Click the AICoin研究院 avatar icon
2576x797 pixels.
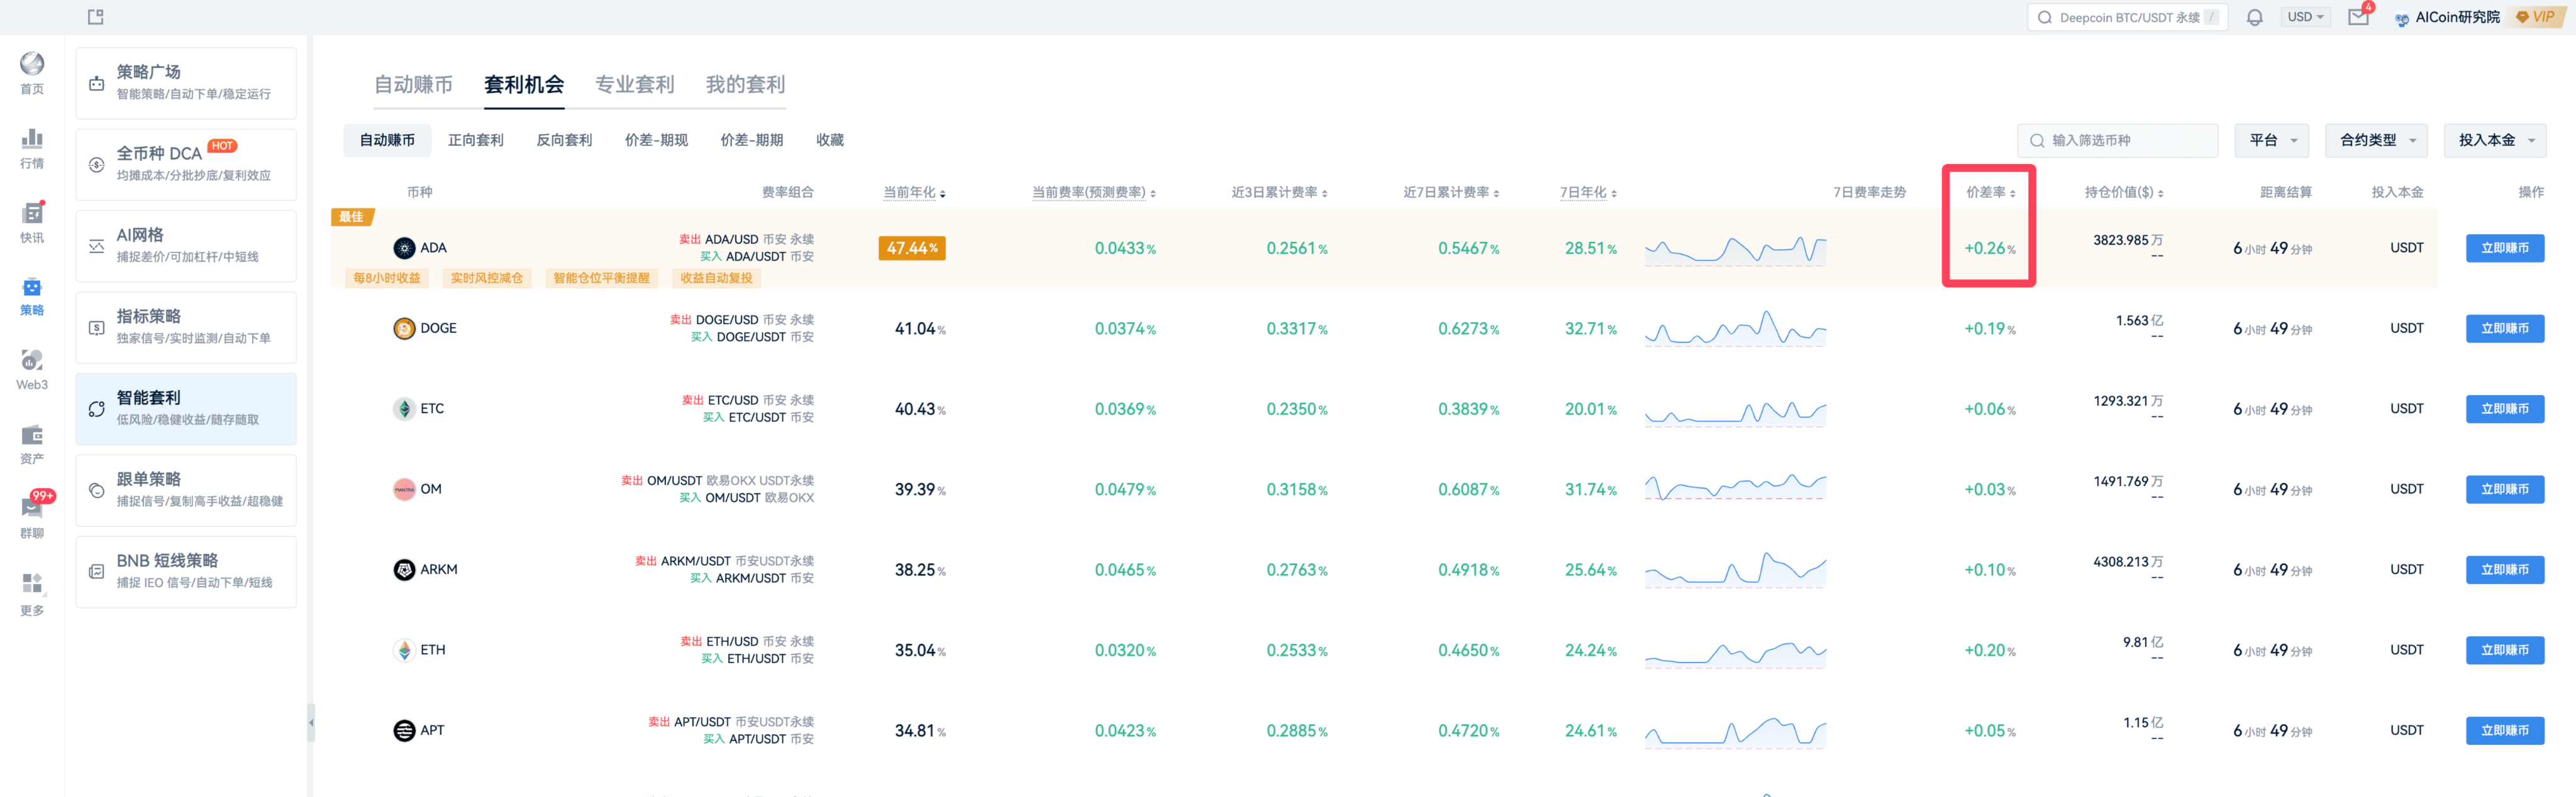(2402, 18)
